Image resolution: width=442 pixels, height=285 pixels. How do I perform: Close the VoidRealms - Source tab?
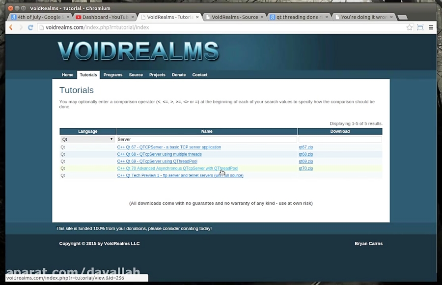262,17
